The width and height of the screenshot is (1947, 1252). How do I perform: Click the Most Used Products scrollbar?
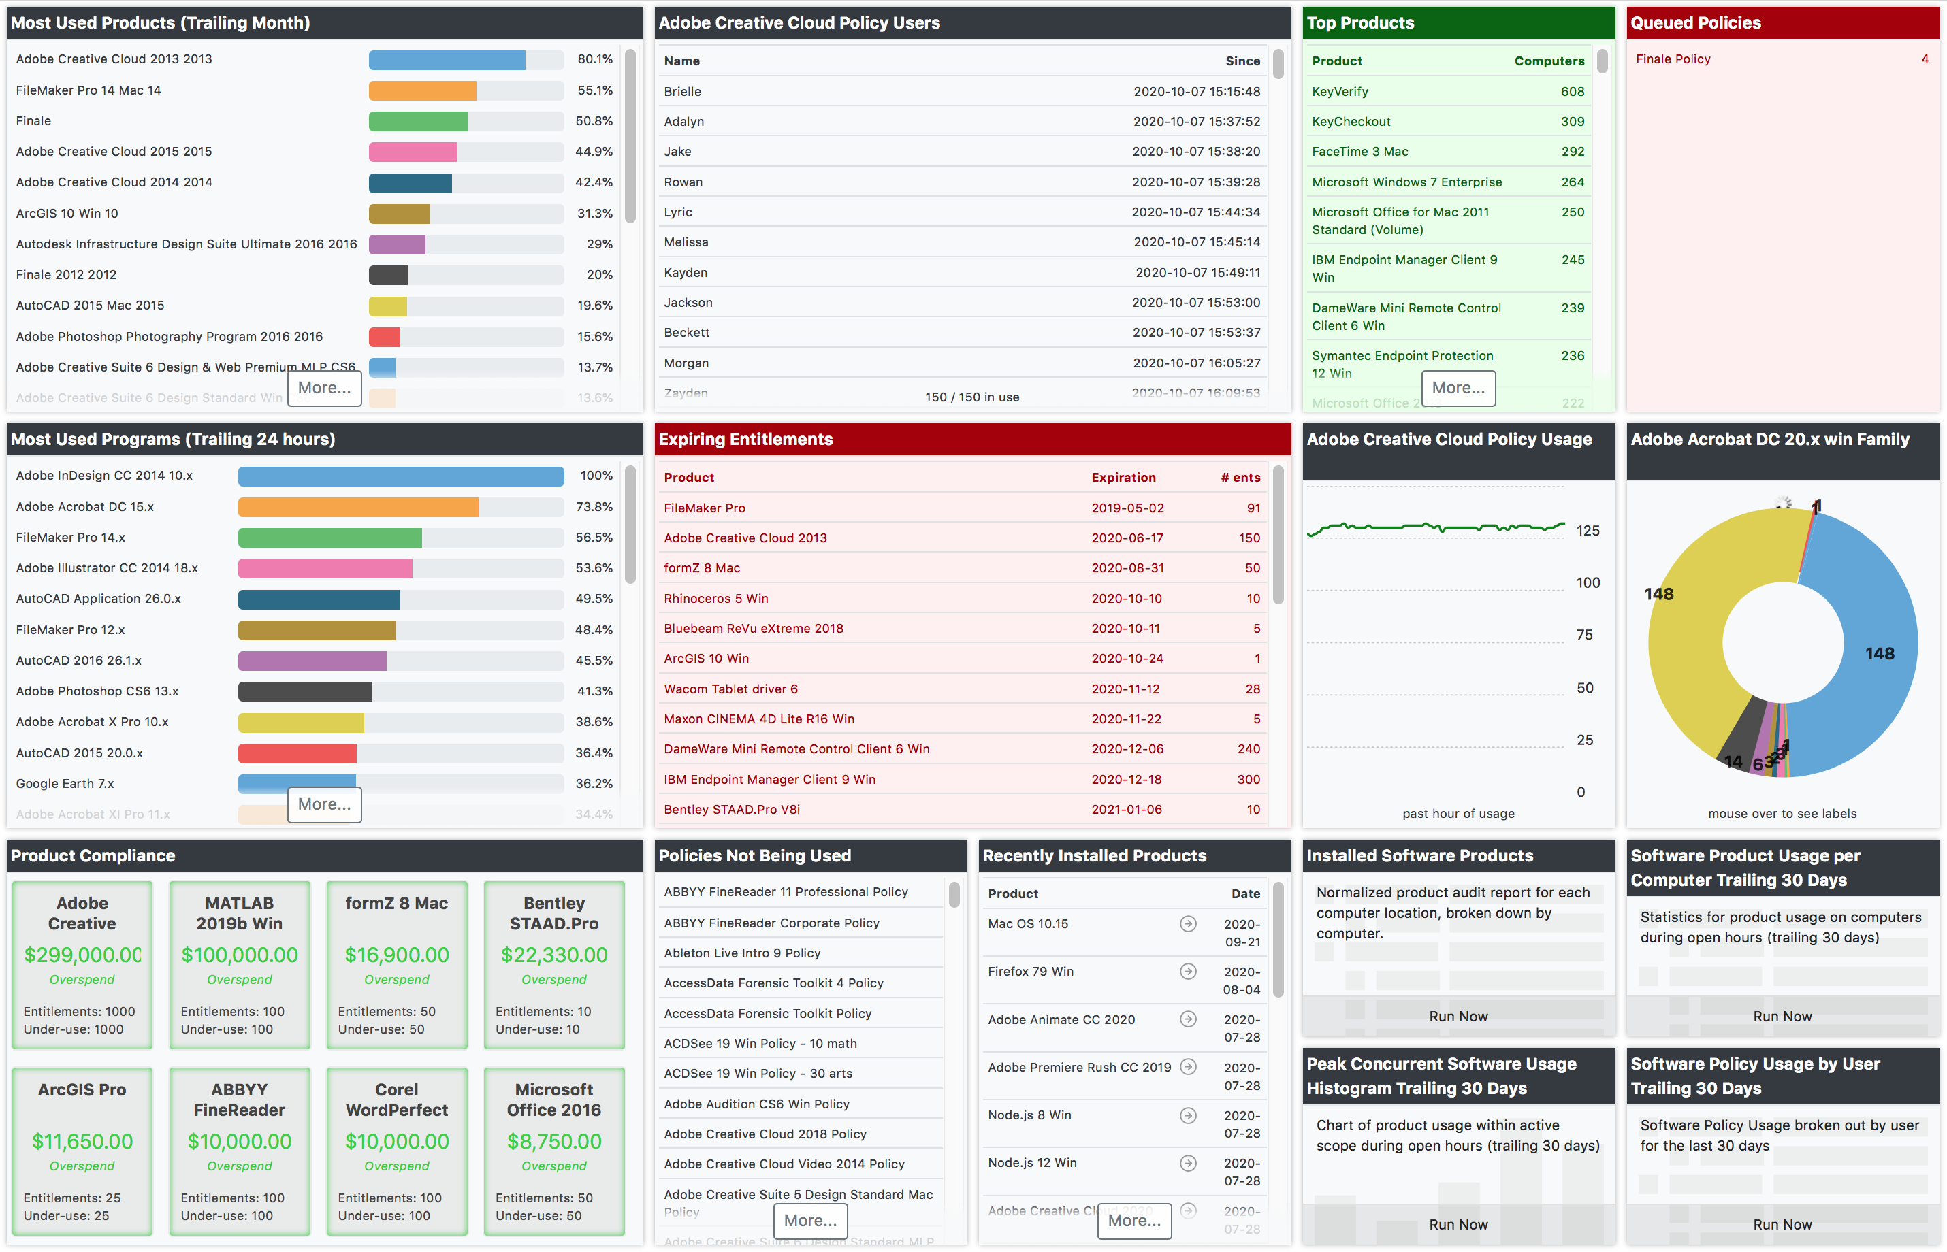point(630,137)
